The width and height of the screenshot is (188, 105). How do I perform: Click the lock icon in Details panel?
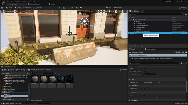tap(186, 52)
